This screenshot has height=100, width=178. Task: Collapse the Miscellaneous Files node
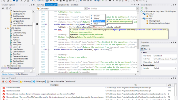click(x=3, y=66)
